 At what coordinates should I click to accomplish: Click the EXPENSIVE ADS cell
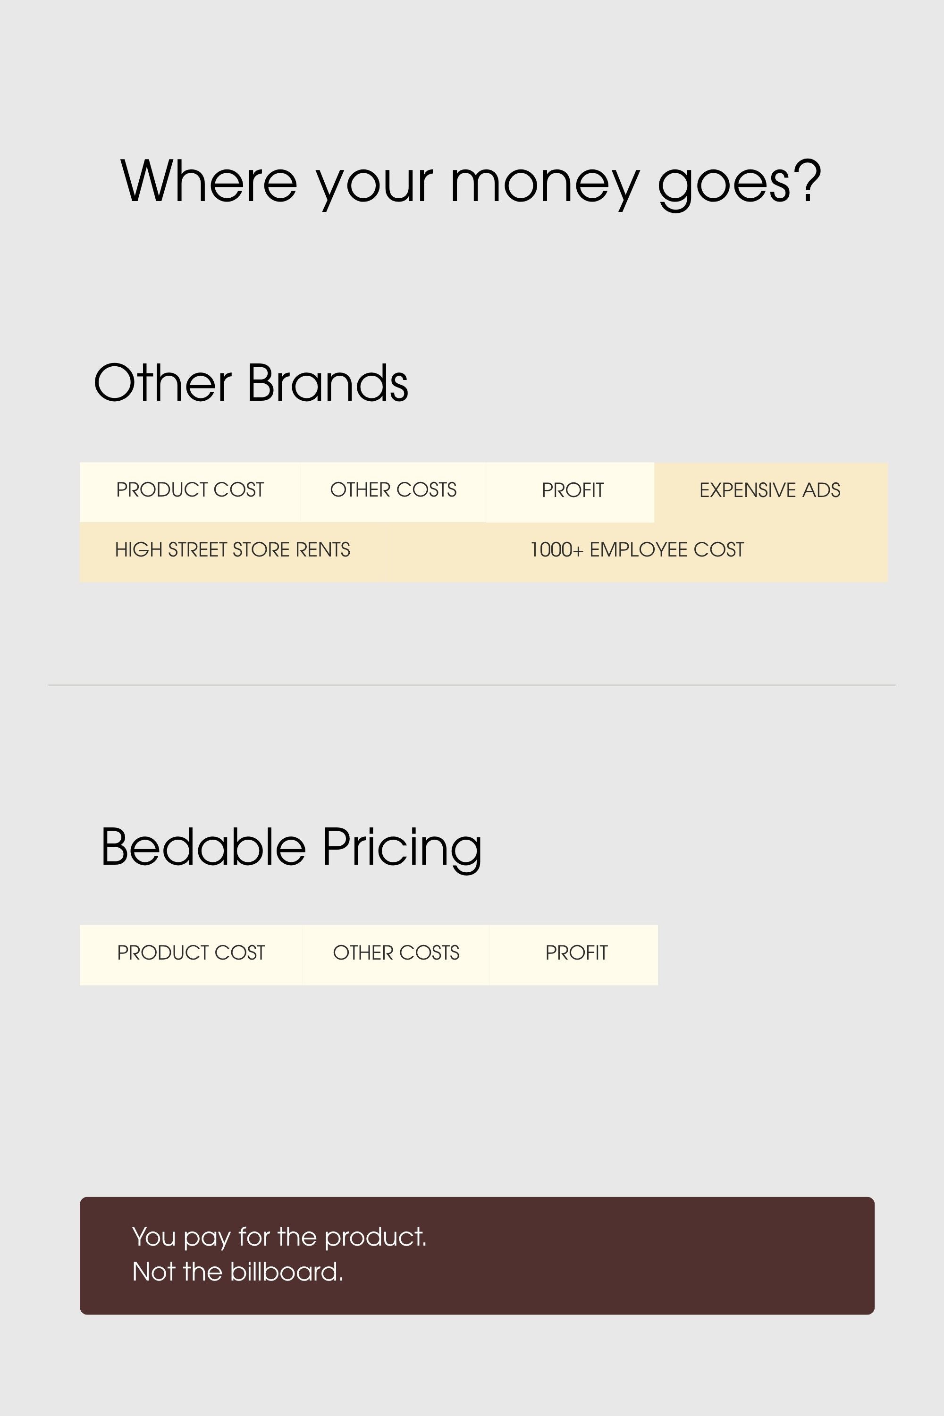tap(771, 492)
